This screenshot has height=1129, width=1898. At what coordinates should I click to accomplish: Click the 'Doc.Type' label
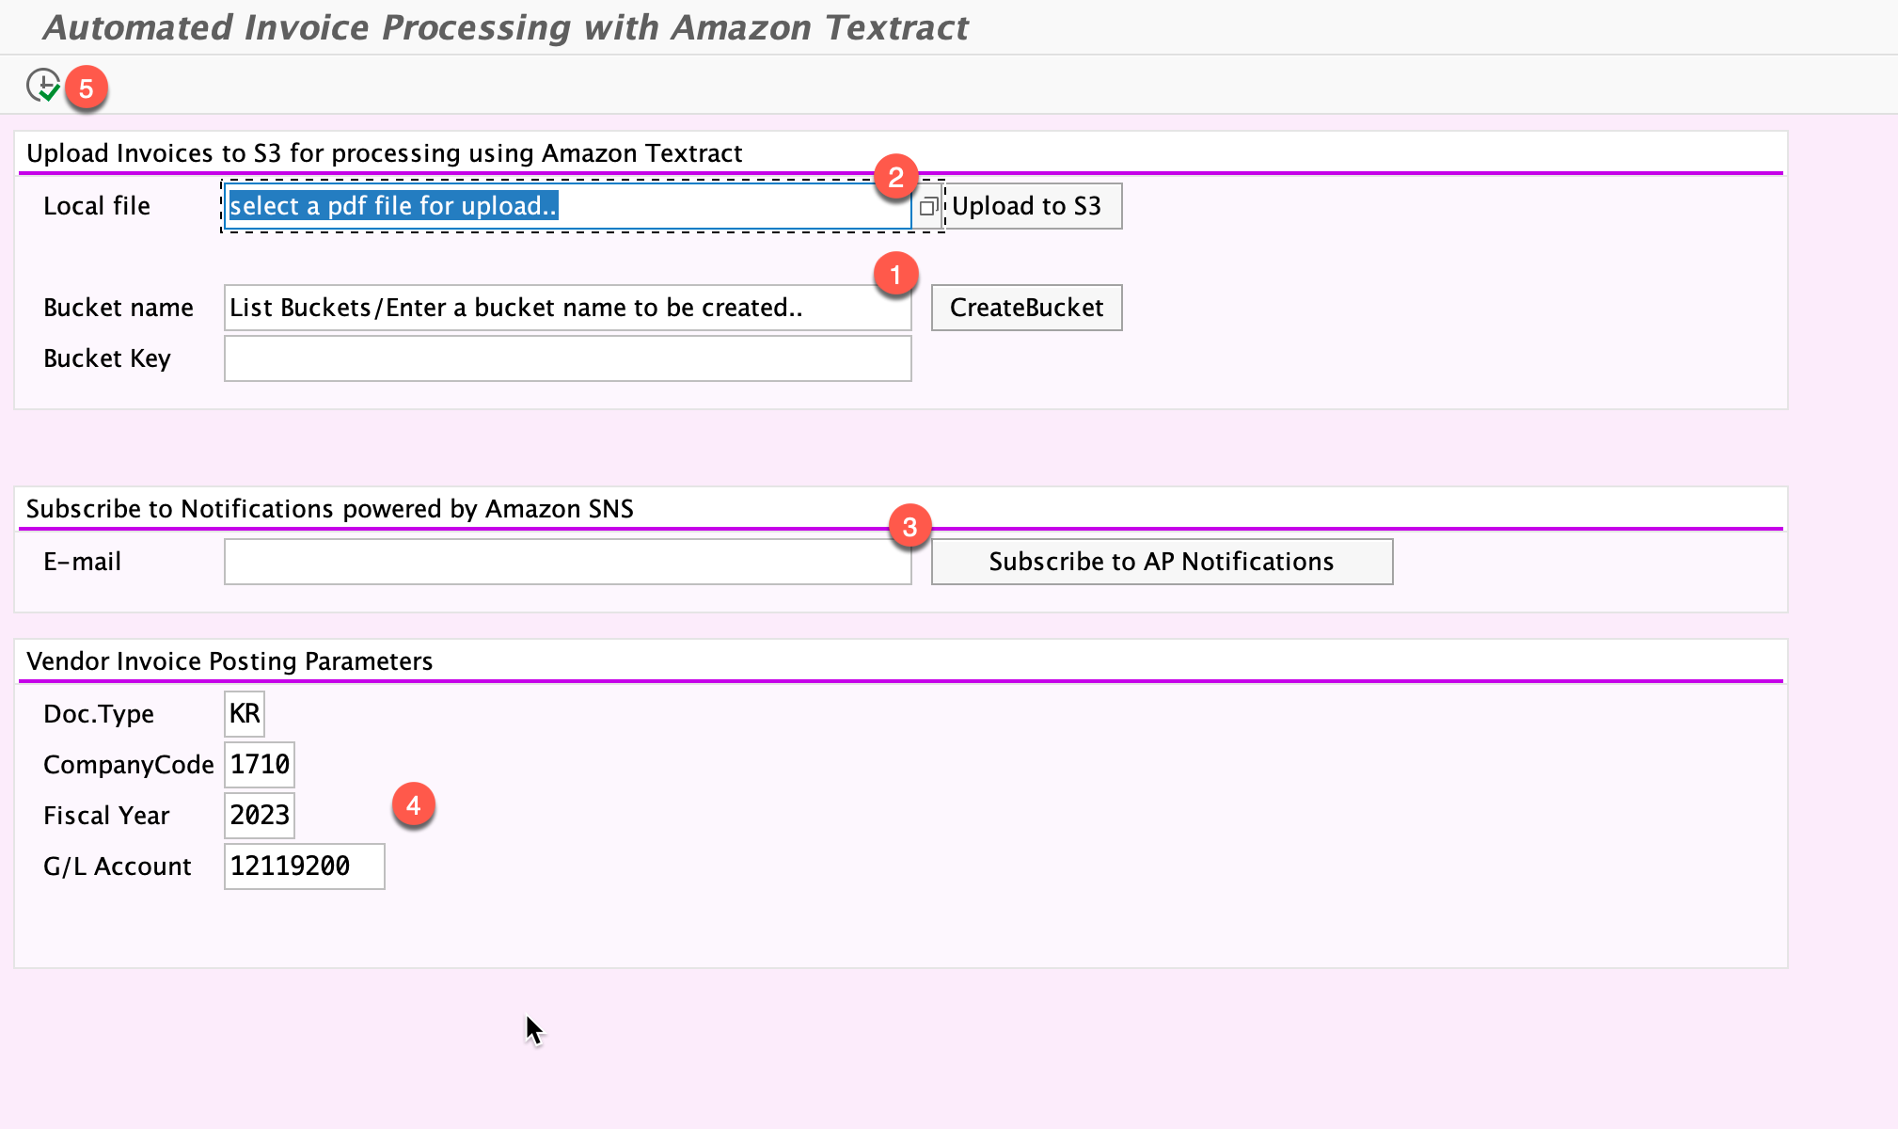[x=99, y=714]
